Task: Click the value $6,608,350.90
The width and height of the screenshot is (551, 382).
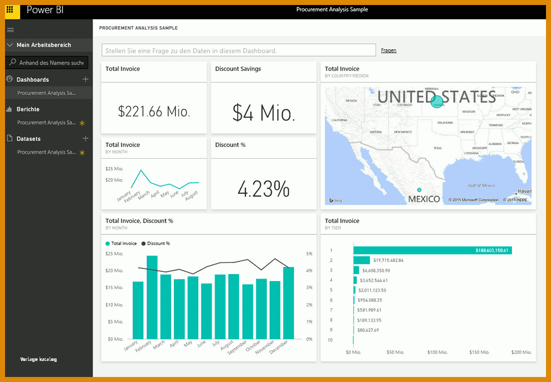Action: [376, 271]
